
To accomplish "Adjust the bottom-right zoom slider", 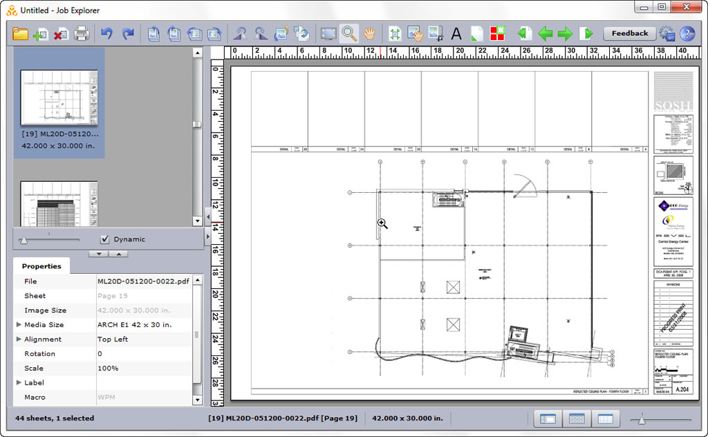I will (641, 420).
